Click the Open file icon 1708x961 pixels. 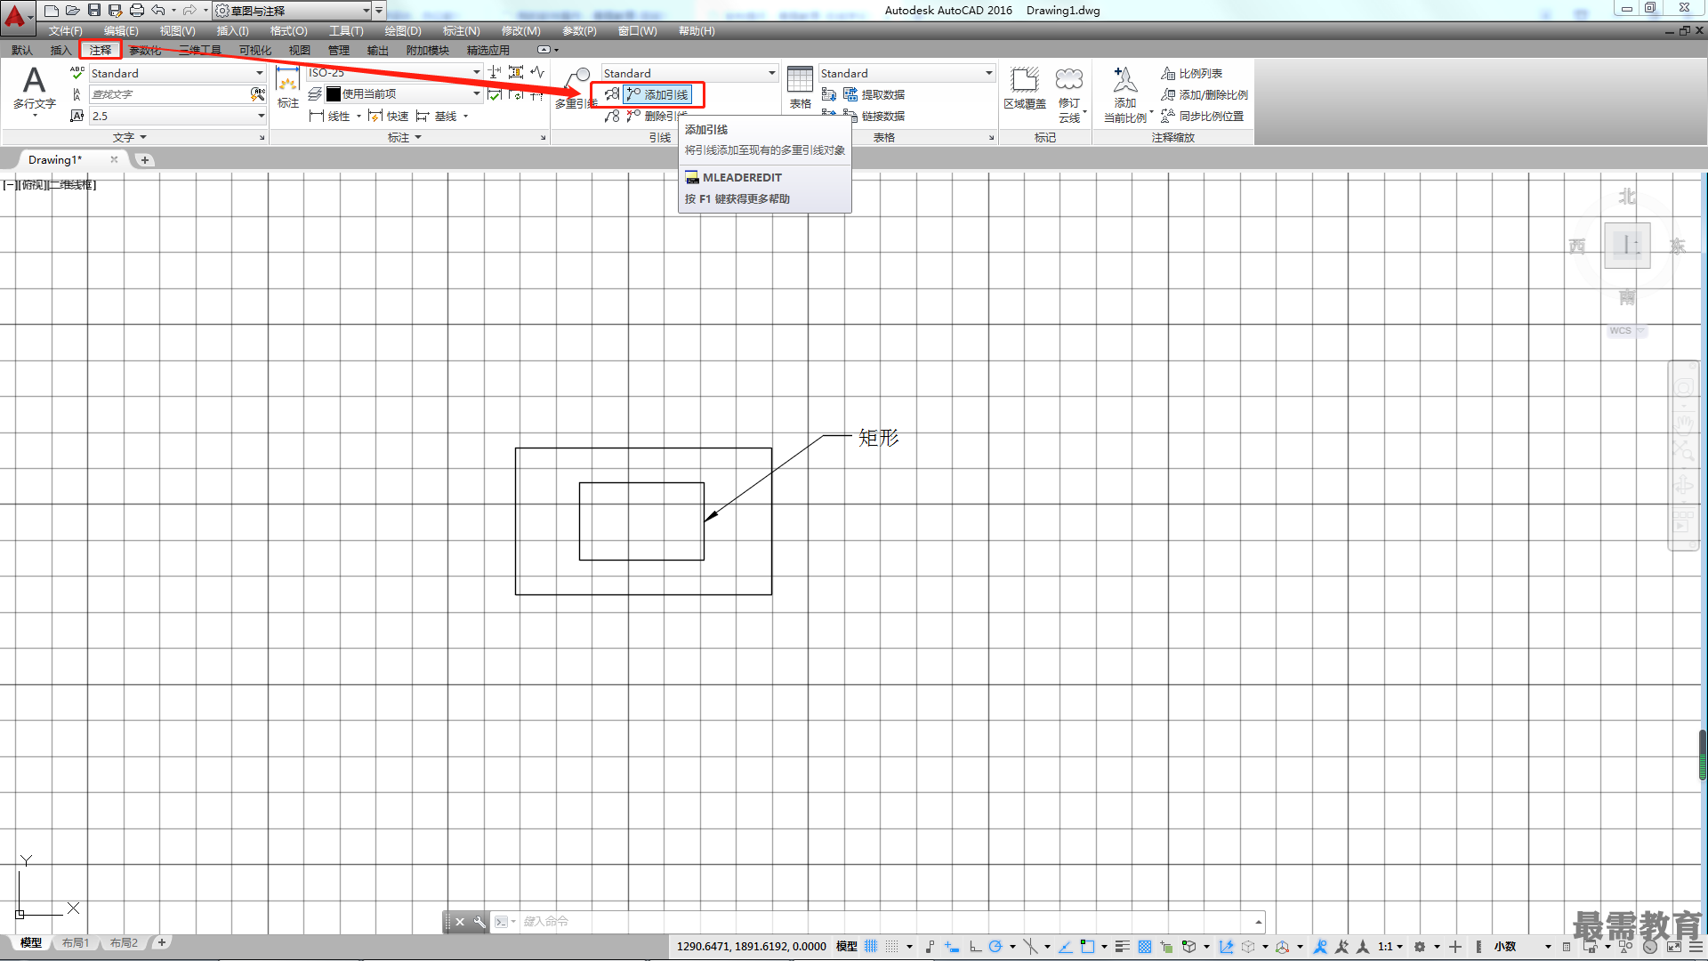tap(73, 11)
